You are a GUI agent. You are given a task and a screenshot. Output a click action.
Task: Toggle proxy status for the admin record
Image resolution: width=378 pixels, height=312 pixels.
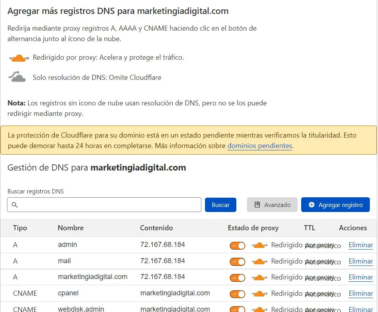coord(238,246)
